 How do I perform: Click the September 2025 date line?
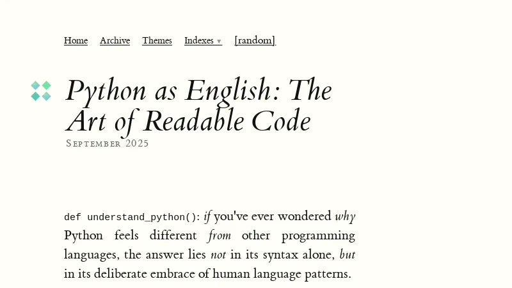pos(108,143)
